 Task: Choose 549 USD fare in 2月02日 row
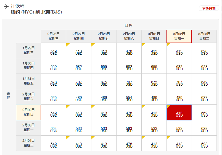[54, 112]
